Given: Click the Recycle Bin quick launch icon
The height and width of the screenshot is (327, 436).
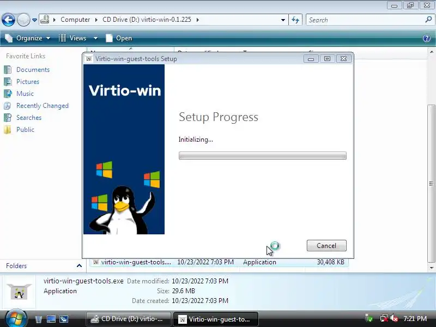Looking at the screenshot, I should click(38, 319).
